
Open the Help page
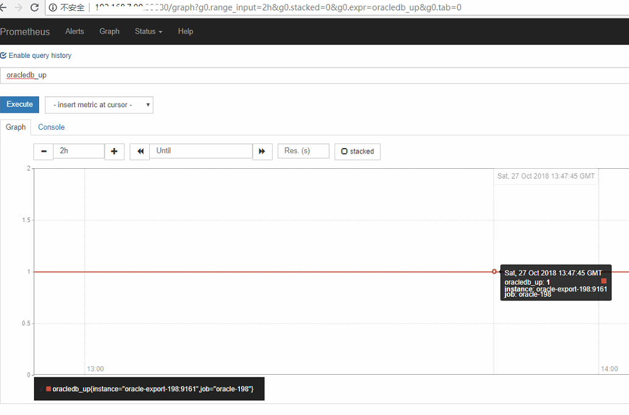coord(185,31)
